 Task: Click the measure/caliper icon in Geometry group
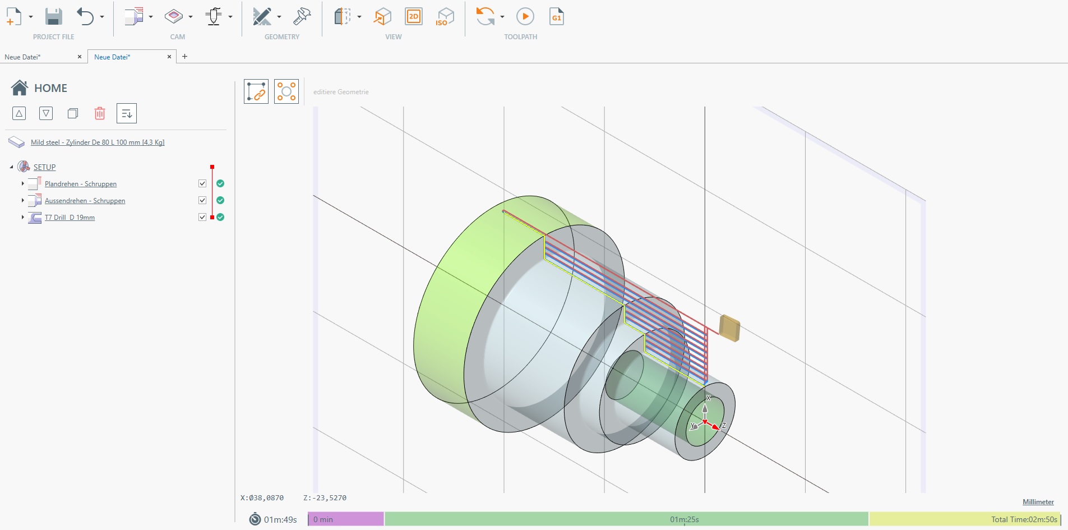[302, 17]
